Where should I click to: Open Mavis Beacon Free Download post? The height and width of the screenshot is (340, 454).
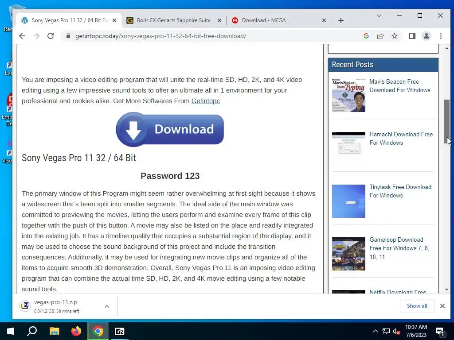point(399,86)
